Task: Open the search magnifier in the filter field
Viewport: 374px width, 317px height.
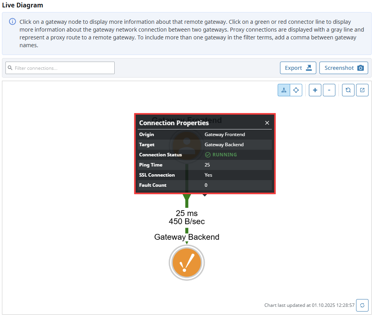Action: click(10, 67)
